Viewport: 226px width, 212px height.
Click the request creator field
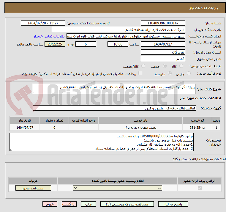[126, 36]
